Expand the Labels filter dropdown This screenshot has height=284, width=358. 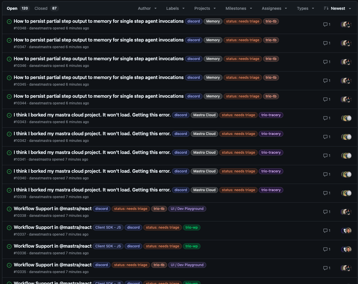(x=175, y=8)
